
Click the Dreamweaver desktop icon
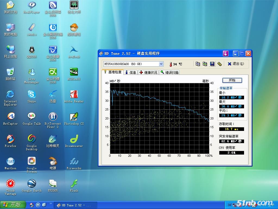74,139
